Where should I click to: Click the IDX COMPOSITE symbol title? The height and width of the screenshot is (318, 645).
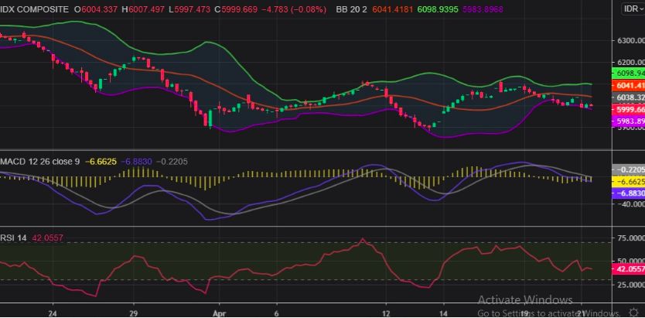pos(35,9)
